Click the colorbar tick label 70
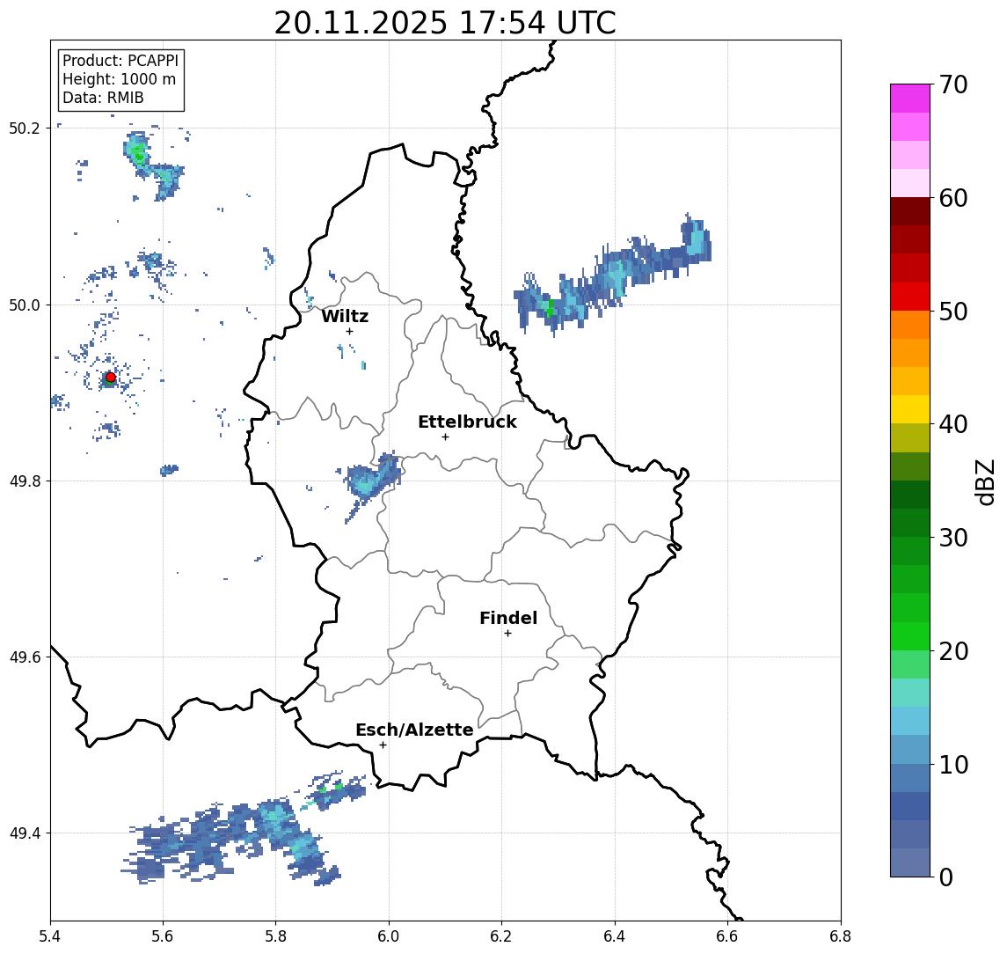Screen dimensions: 1007x954 [953, 84]
